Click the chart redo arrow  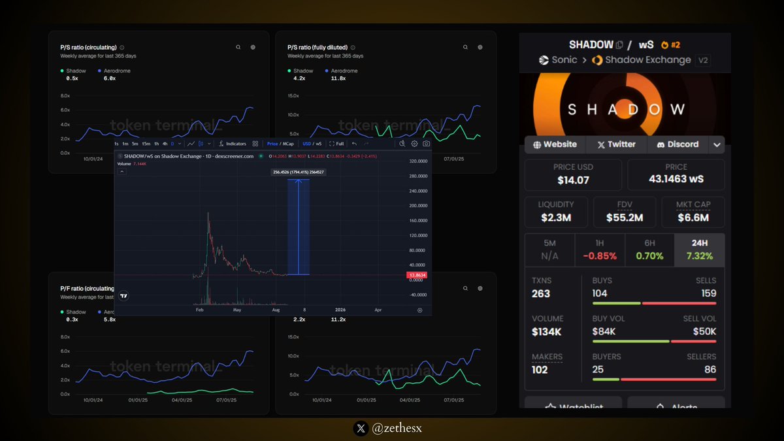[366, 144]
